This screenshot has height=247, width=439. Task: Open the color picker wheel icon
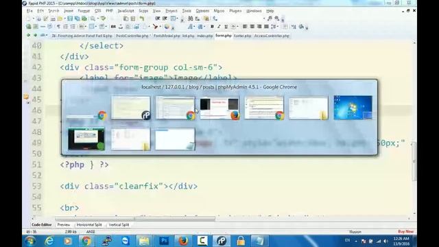pyautogui.click(x=167, y=27)
